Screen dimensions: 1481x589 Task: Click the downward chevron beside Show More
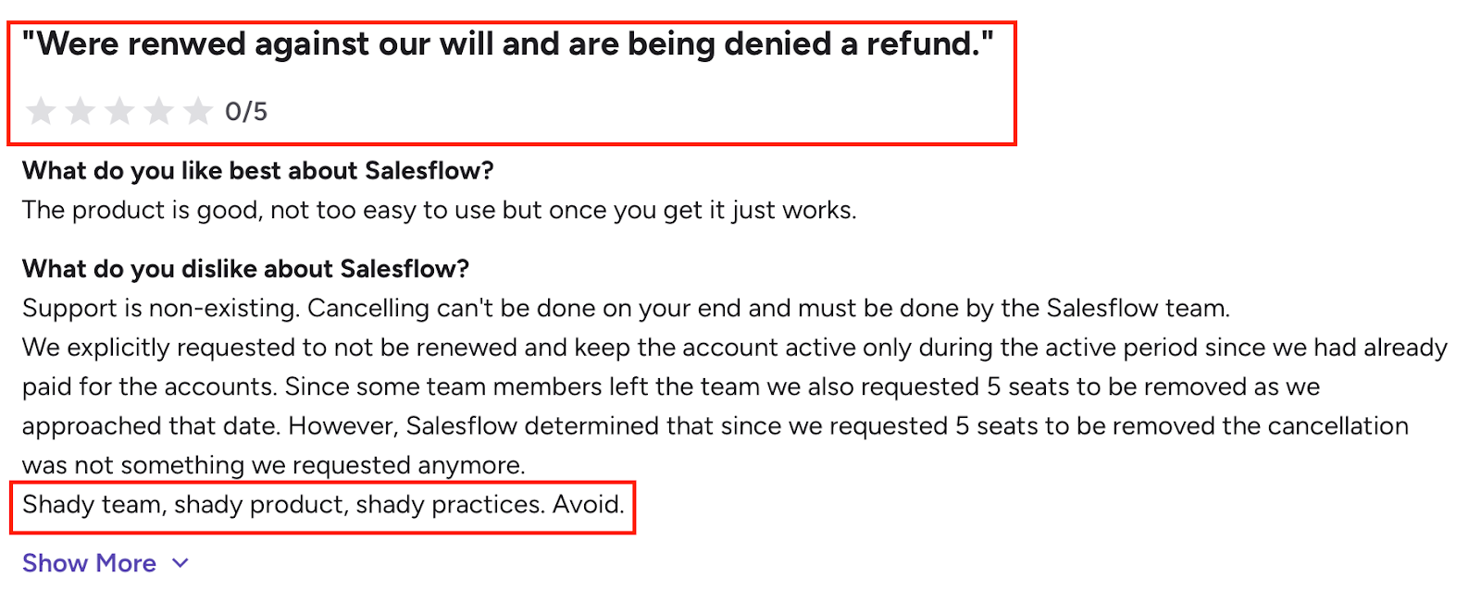180,562
